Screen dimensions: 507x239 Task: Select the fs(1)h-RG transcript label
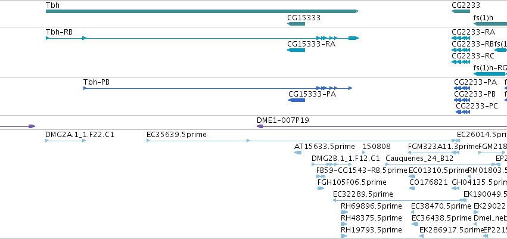tap(490, 68)
